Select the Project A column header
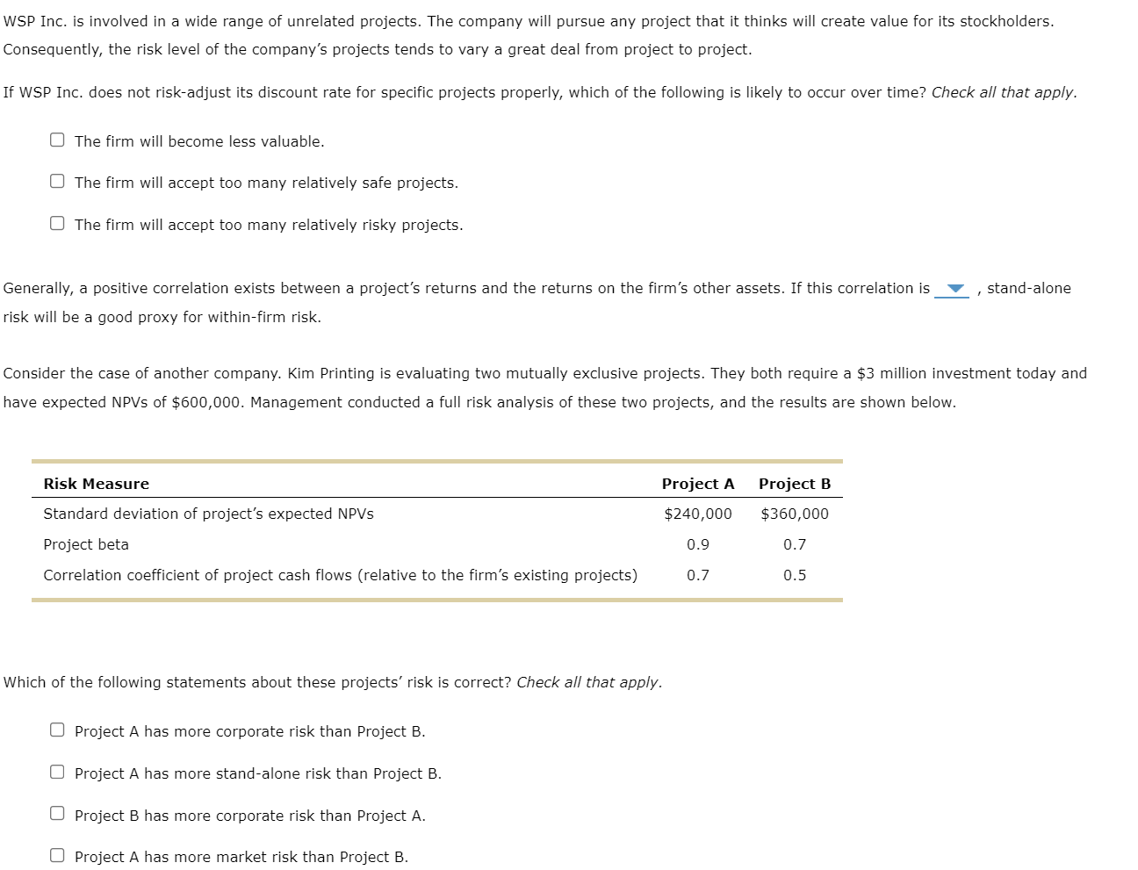This screenshot has height=870, width=1138. (698, 483)
